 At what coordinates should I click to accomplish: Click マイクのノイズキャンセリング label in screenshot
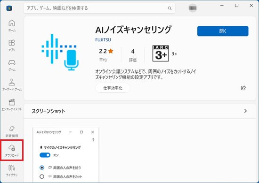62,147
